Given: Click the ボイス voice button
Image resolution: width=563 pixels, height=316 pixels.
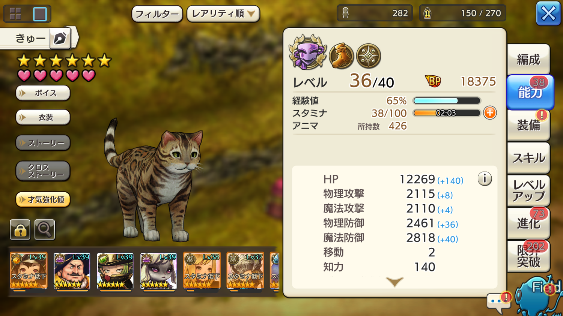Looking at the screenshot, I should click(x=43, y=93).
